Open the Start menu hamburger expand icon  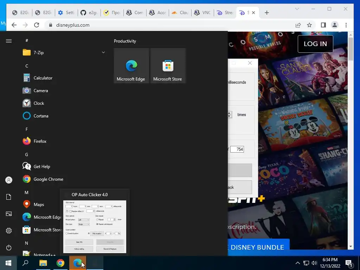(9, 41)
